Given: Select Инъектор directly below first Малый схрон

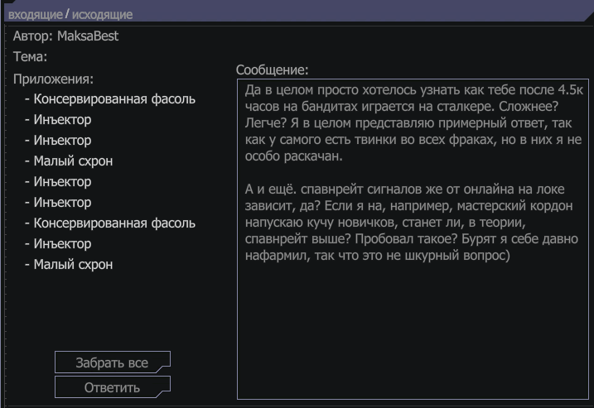Looking at the screenshot, I should pos(62,182).
